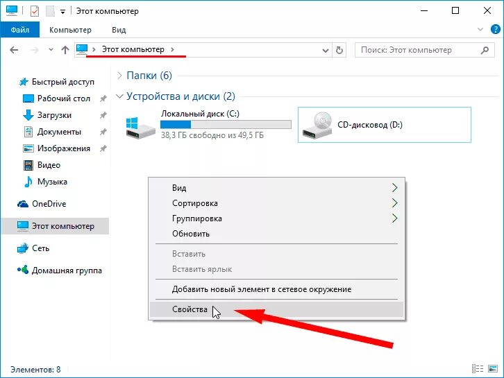Click the Forward navigation arrow
Image resolution: width=504 pixels, height=378 pixels.
pos(35,50)
